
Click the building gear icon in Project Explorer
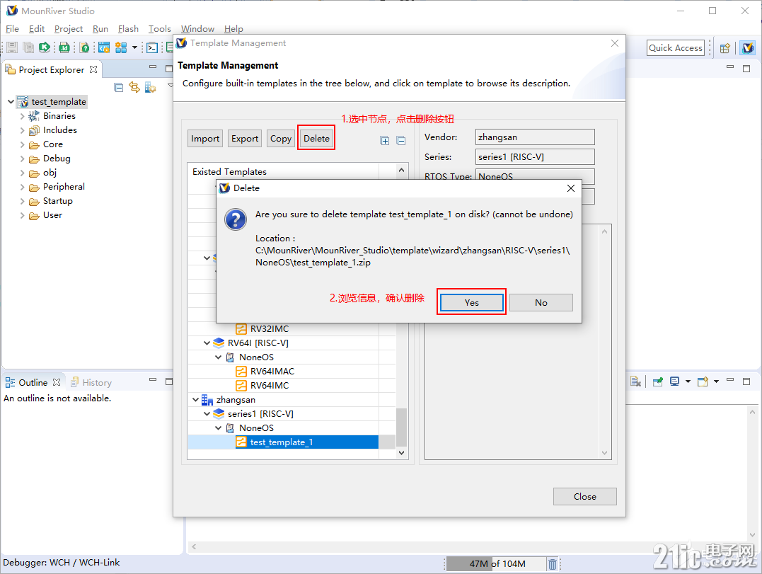point(150,88)
